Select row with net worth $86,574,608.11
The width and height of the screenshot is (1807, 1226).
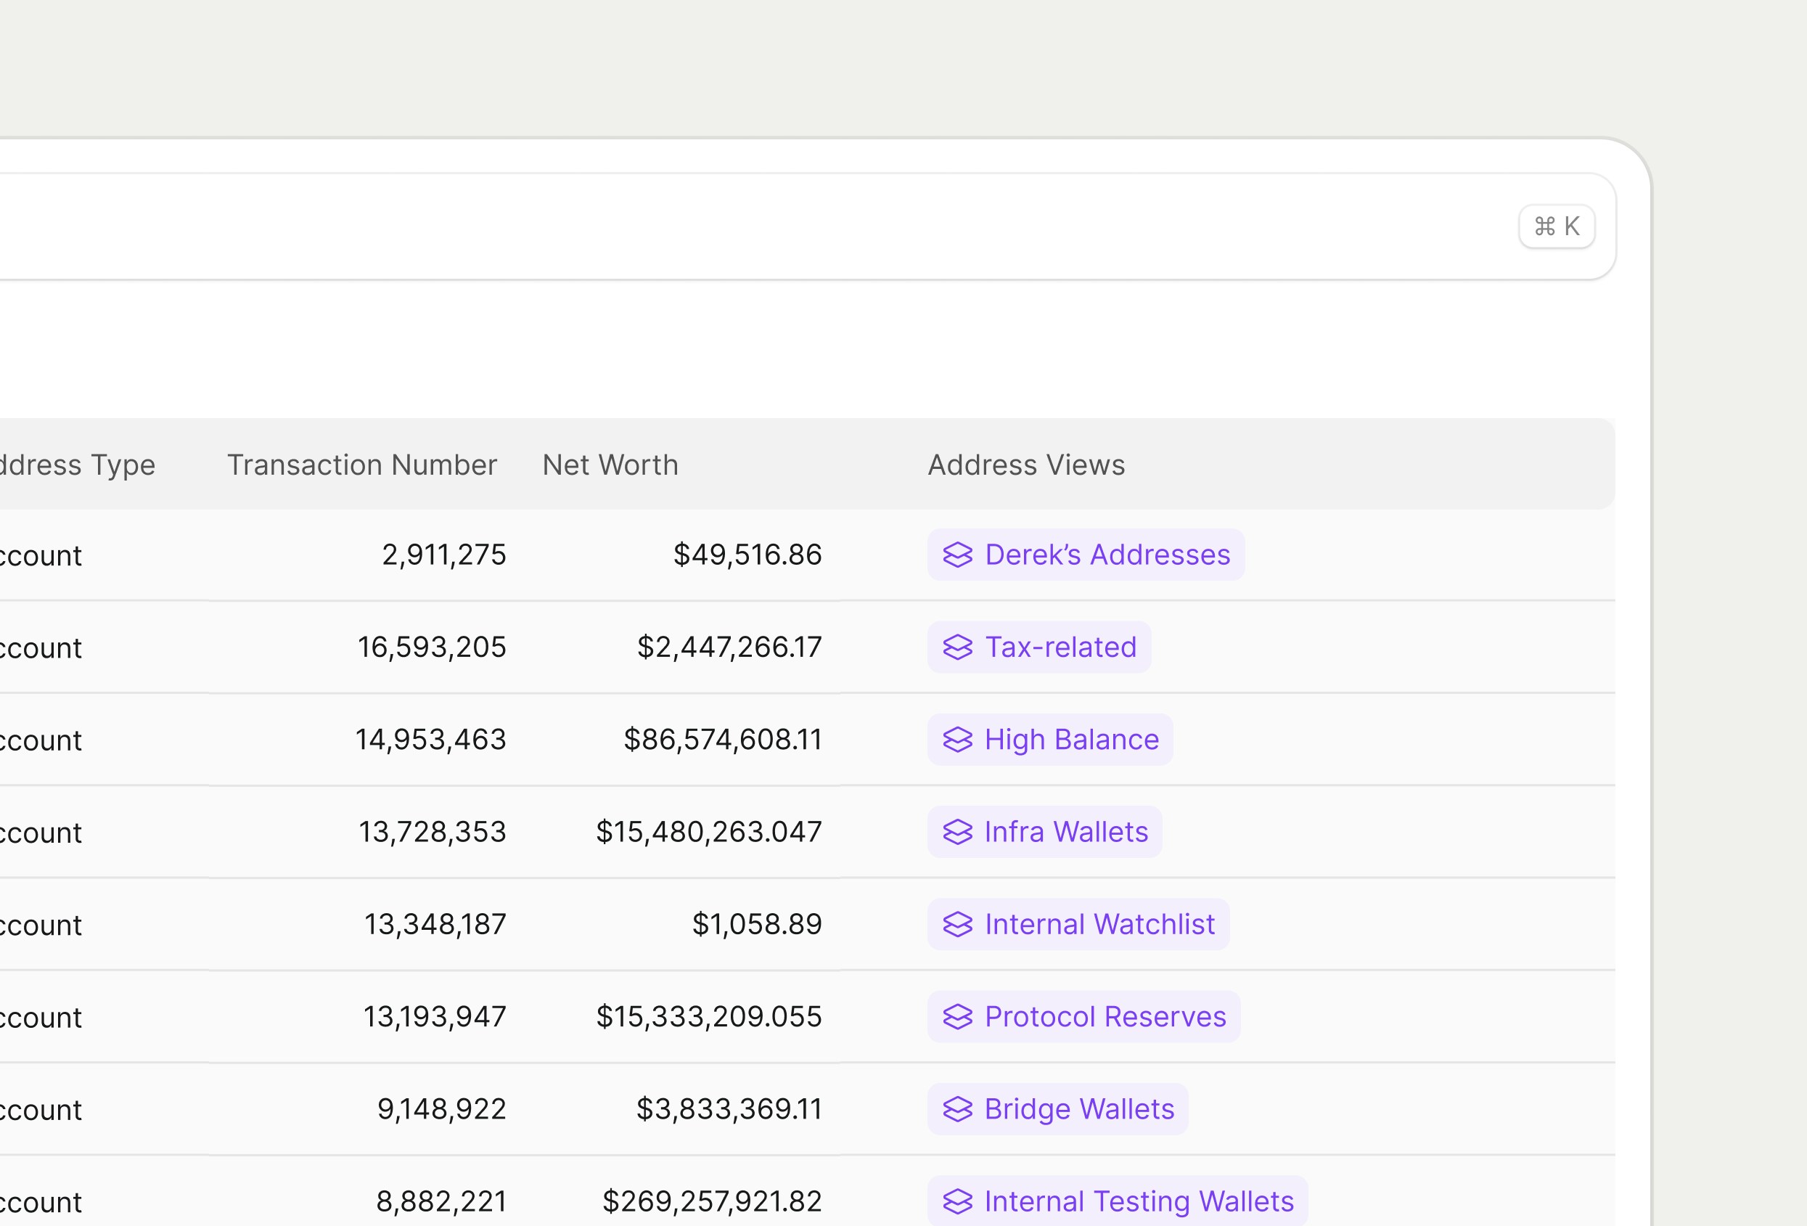tap(721, 740)
